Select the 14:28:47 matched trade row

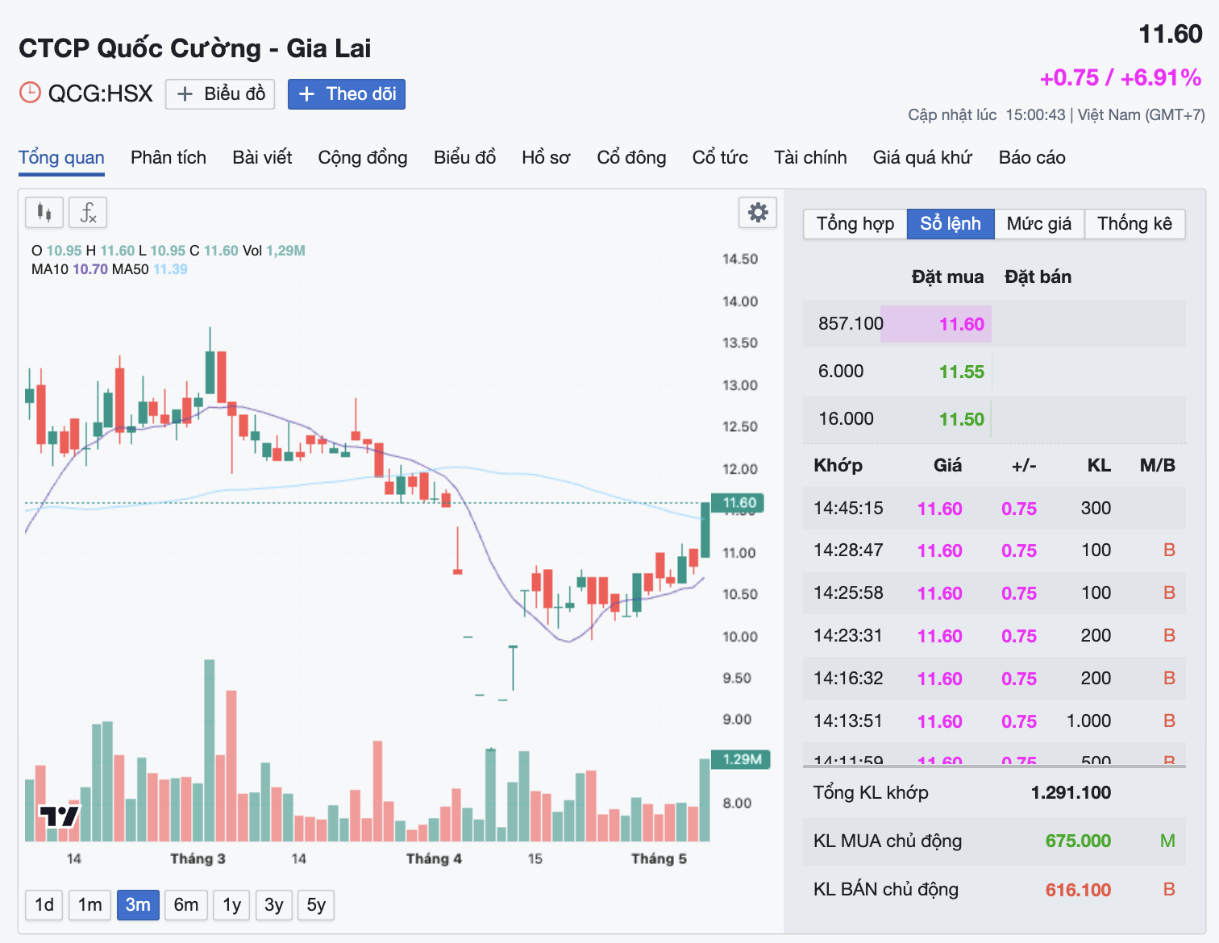point(994,550)
